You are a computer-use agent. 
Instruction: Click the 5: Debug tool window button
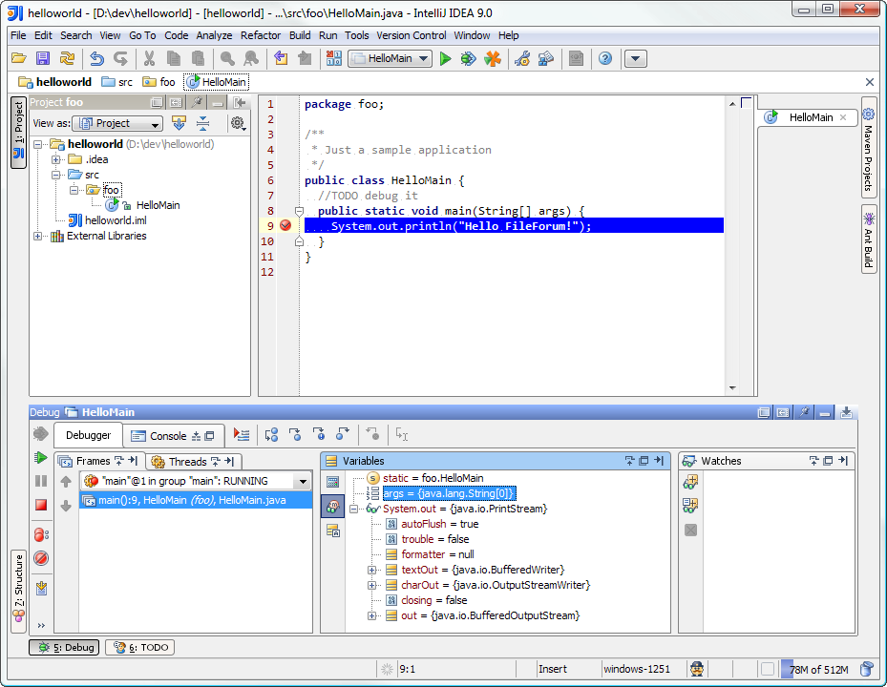click(x=64, y=648)
